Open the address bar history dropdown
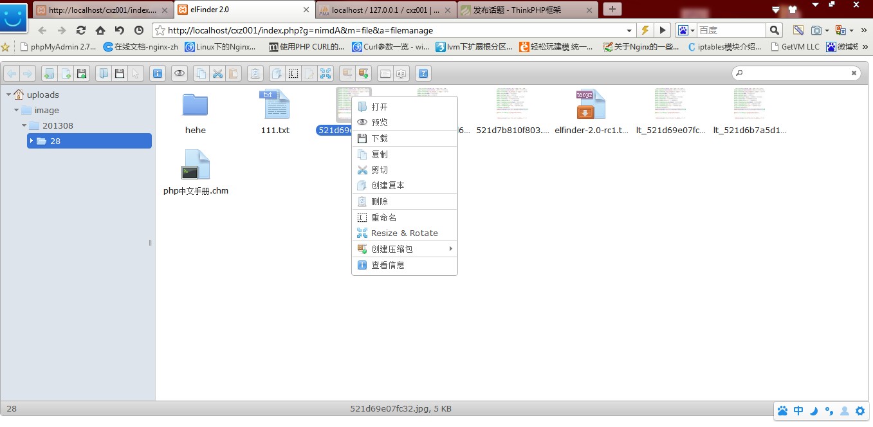The width and height of the screenshot is (873, 427). [629, 30]
